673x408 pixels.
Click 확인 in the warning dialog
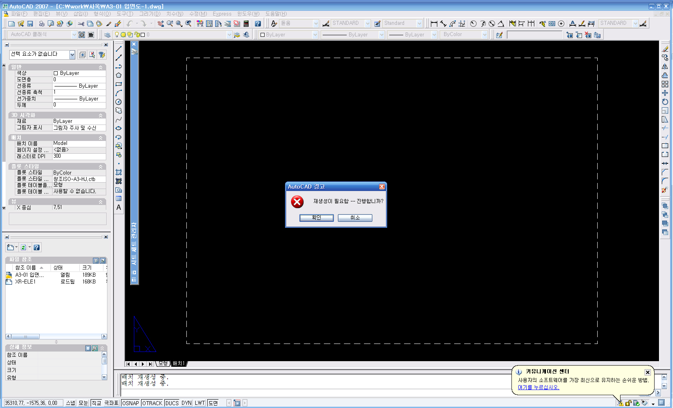click(x=316, y=217)
